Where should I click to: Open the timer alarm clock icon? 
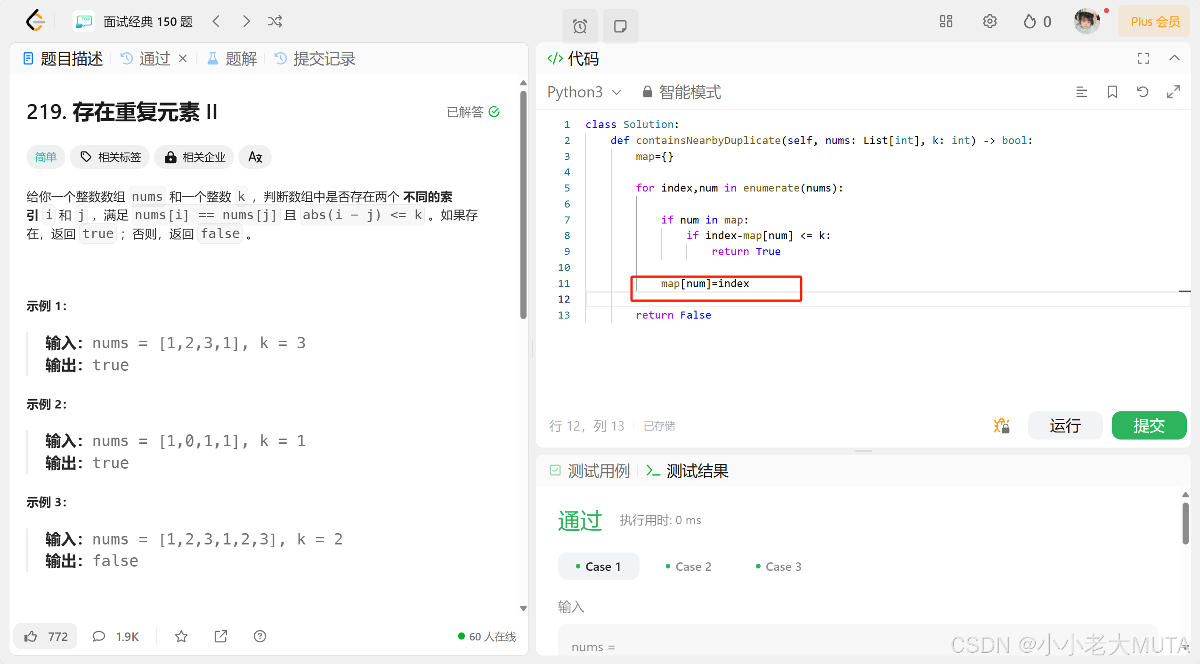[580, 26]
